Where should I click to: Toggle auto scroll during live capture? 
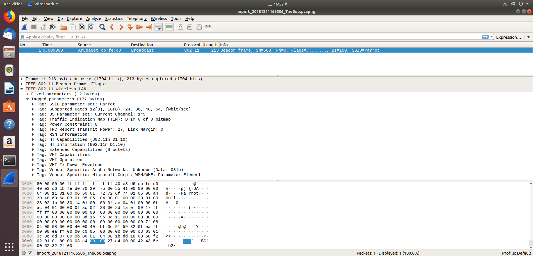pos(158,27)
